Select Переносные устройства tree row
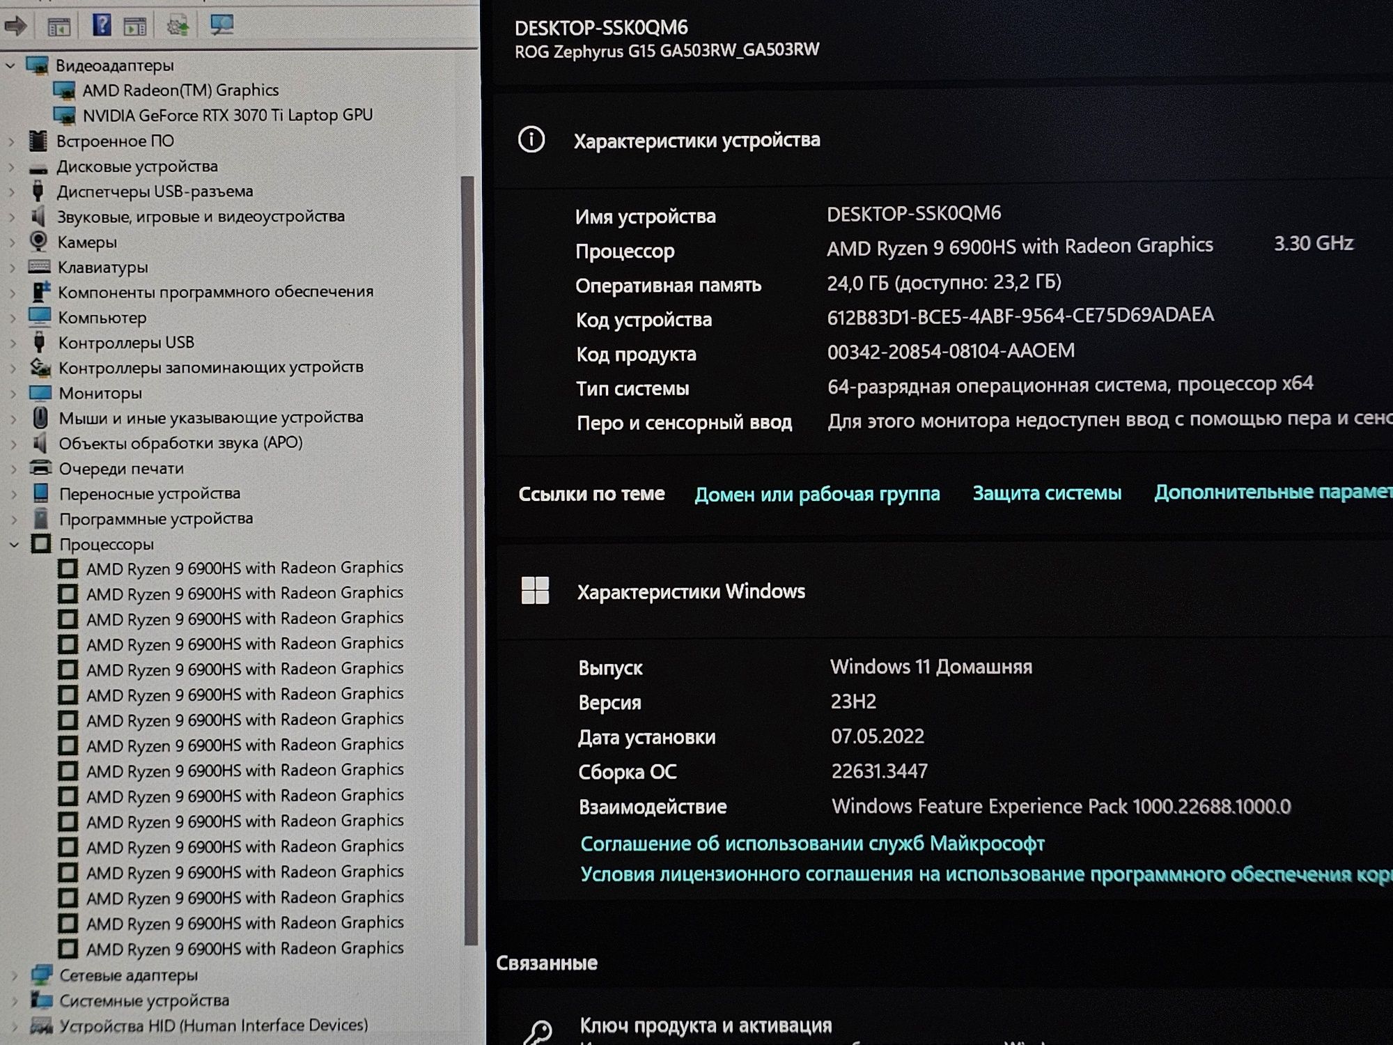This screenshot has height=1045, width=1393. click(x=149, y=493)
